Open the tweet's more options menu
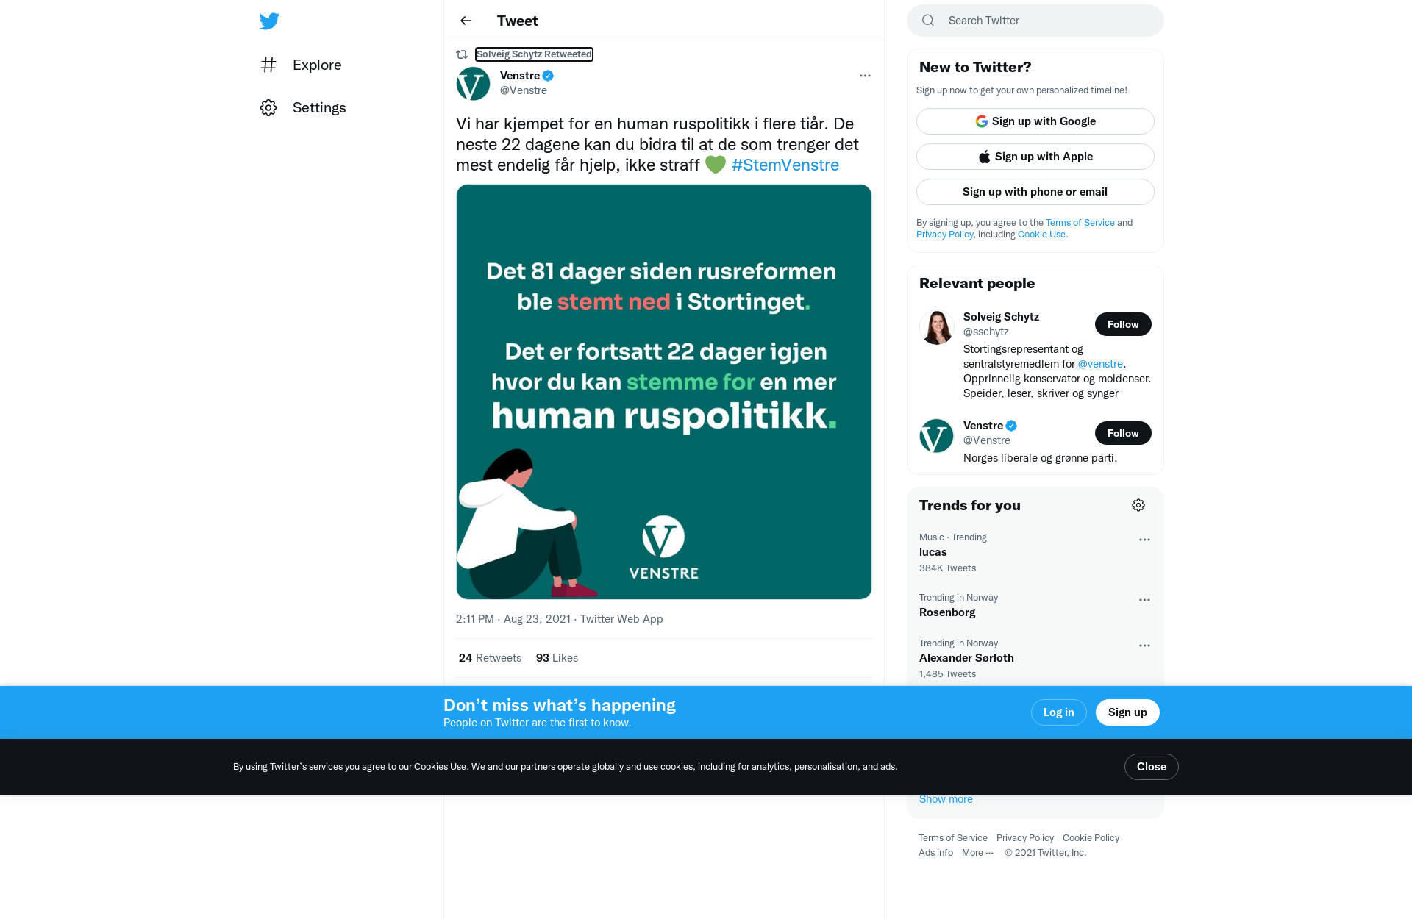Image resolution: width=1412 pixels, height=919 pixels. pos(865,76)
